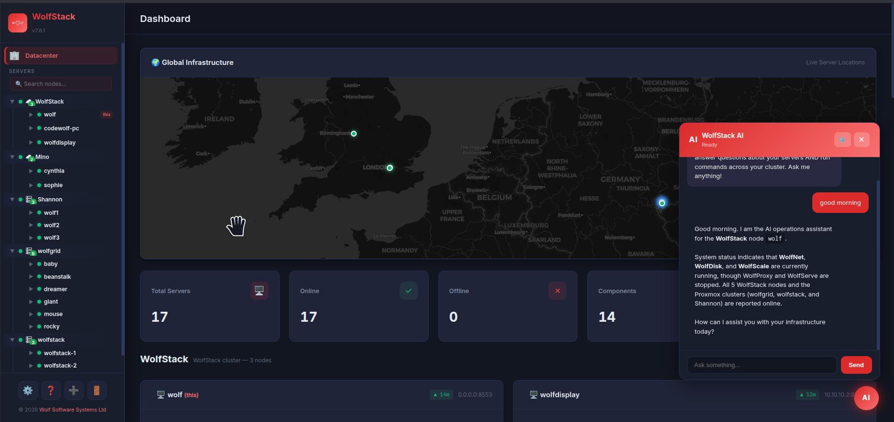Collapse the wolfstack Proxmox cluster tree
894x422 pixels.
[x=12, y=340]
